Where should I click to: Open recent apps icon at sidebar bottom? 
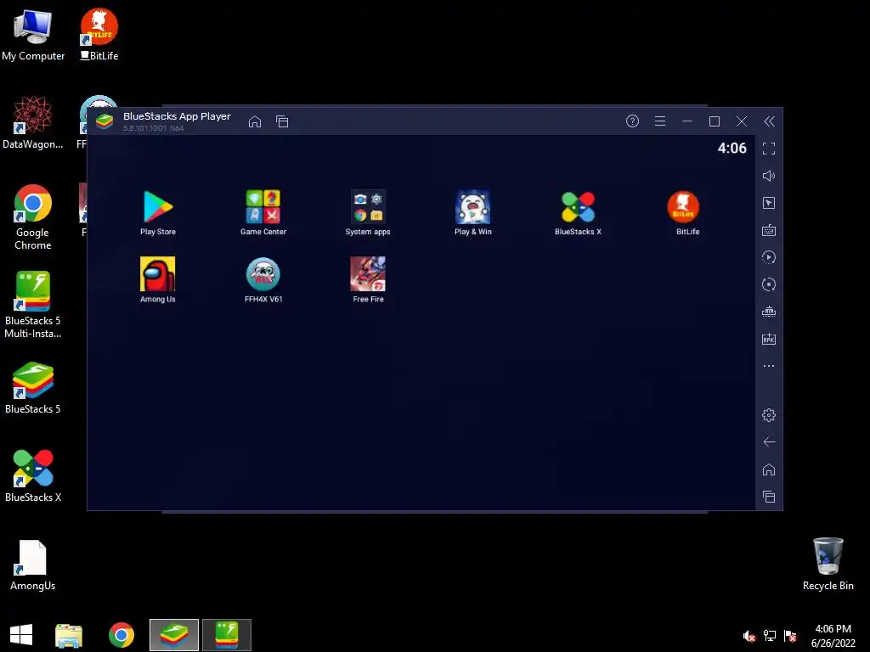(769, 497)
